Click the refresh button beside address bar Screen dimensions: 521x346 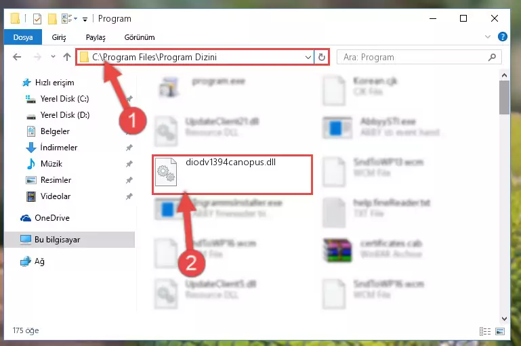click(321, 57)
